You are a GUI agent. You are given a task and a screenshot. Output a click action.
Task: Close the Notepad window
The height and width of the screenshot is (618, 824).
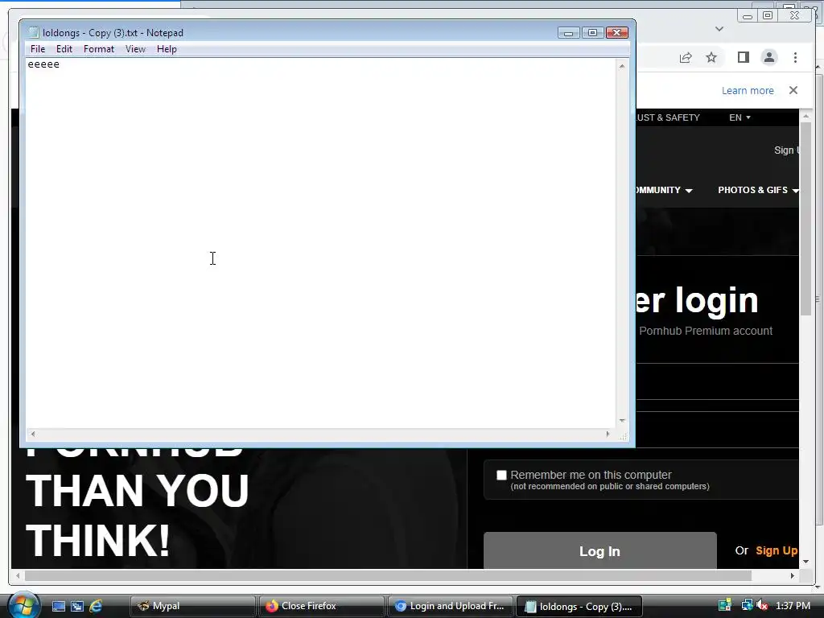click(x=617, y=33)
